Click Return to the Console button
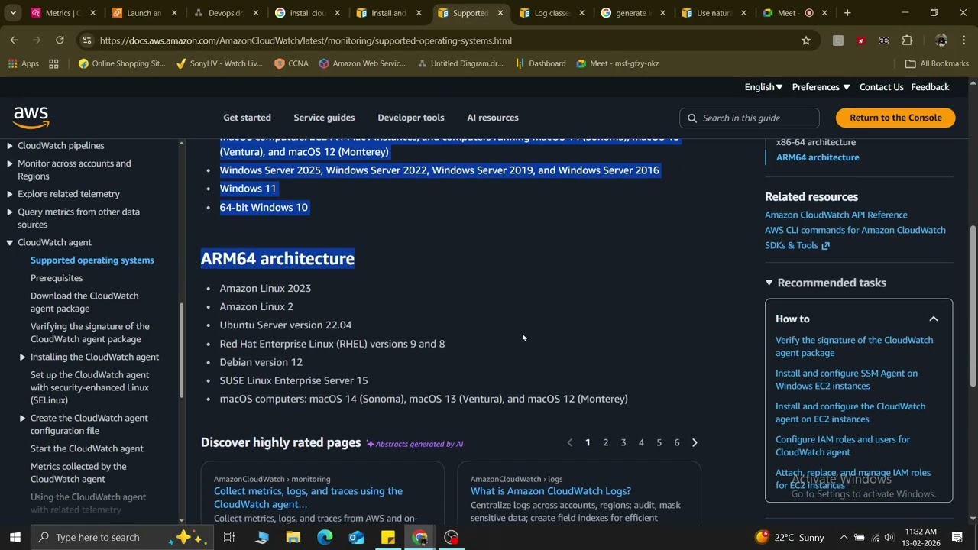 [x=895, y=118]
